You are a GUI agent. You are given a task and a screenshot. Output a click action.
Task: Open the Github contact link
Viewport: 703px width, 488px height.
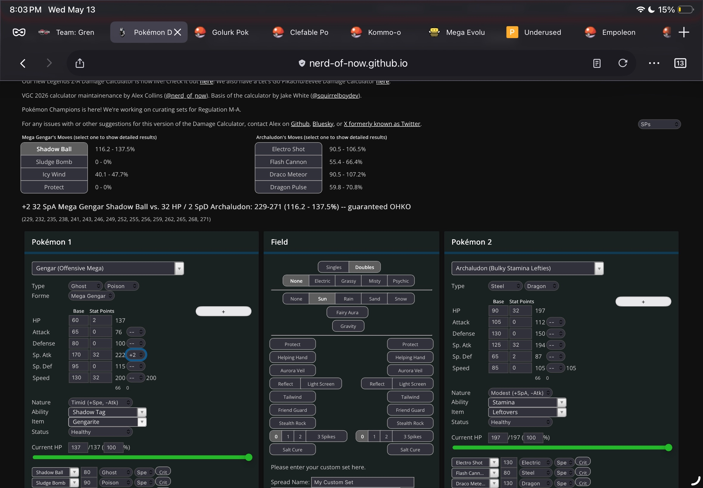click(300, 124)
